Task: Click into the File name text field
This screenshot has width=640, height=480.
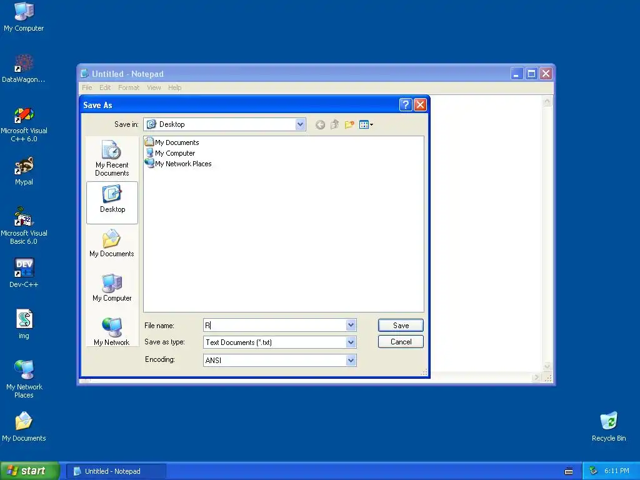Action: 275,325
